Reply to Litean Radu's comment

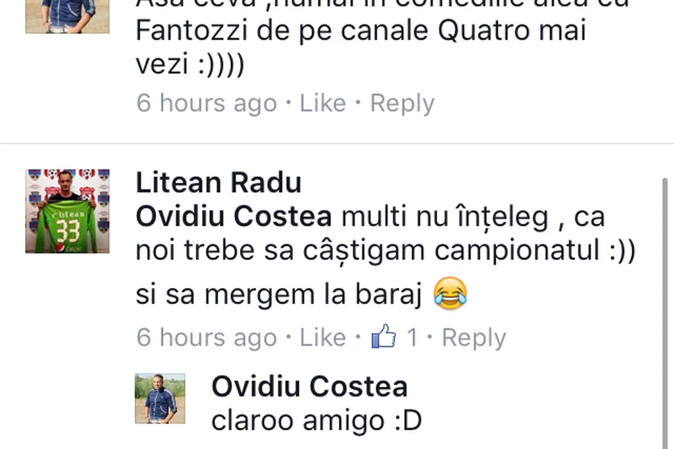[474, 338]
